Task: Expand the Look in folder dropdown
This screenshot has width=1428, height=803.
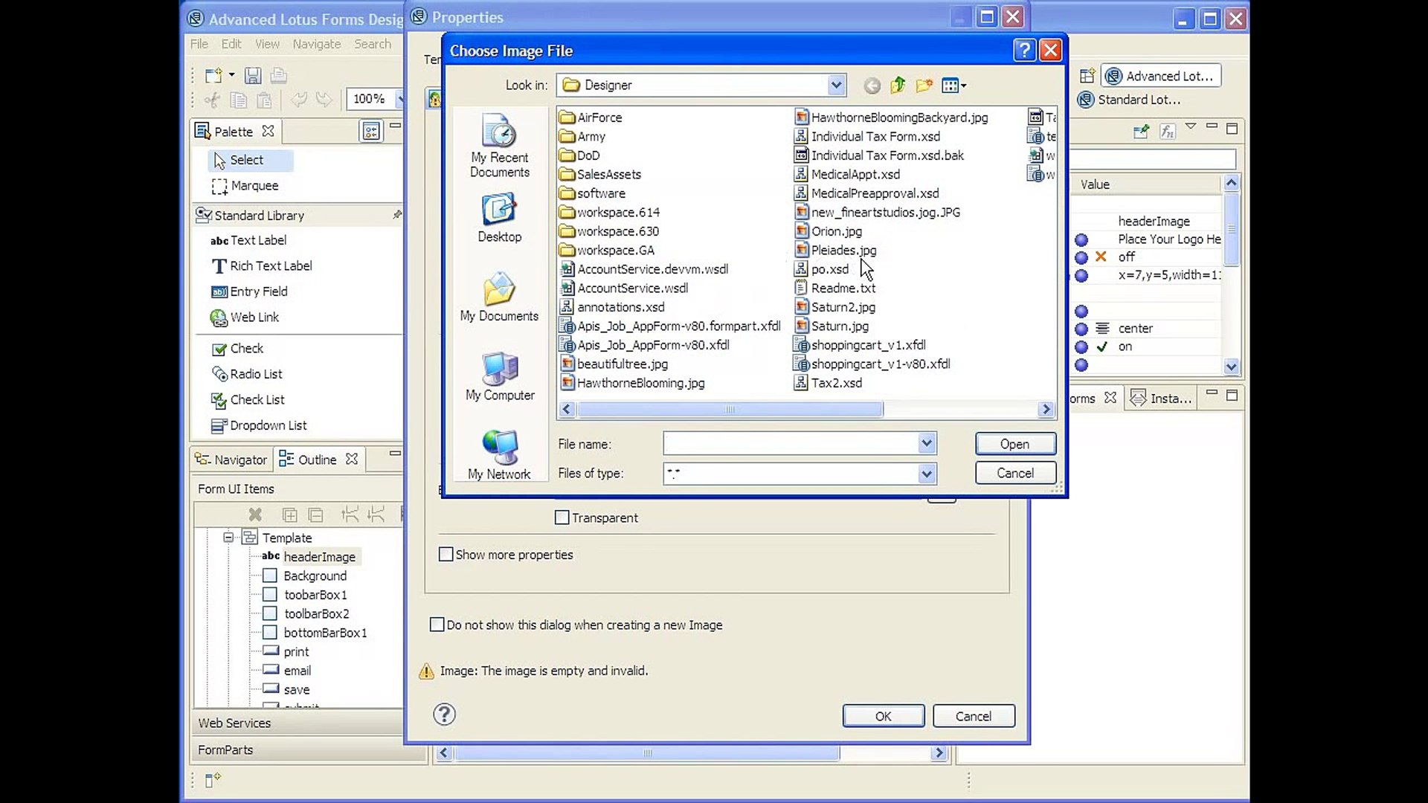Action: pyautogui.click(x=836, y=86)
